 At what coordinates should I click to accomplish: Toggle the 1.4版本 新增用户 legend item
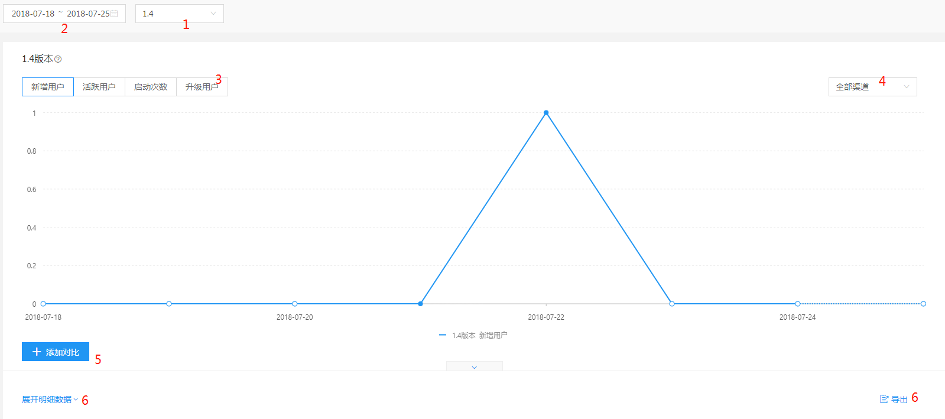click(473, 335)
